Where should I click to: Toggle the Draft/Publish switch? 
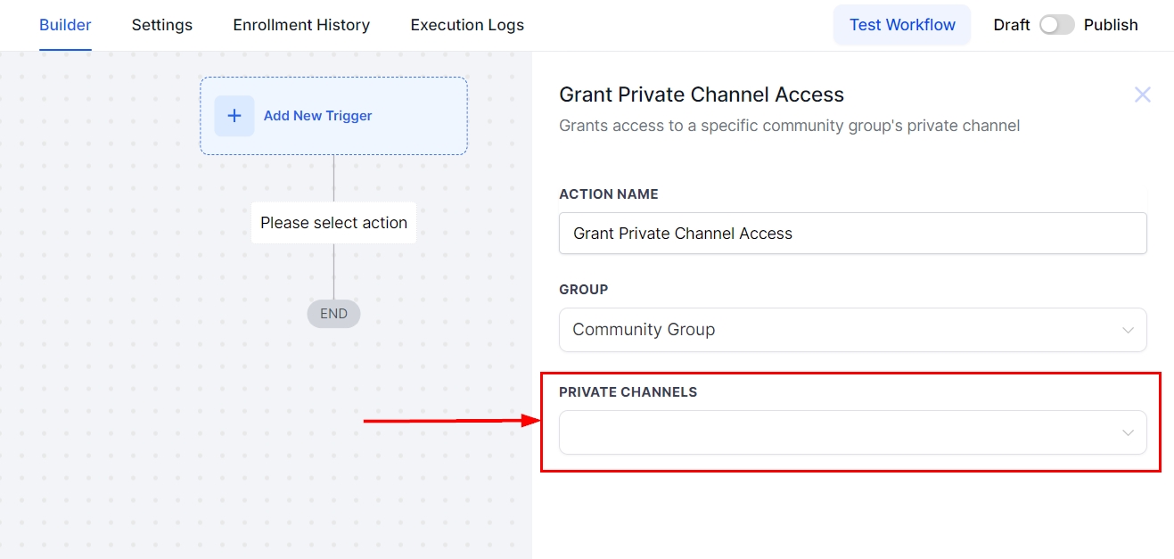tap(1056, 25)
